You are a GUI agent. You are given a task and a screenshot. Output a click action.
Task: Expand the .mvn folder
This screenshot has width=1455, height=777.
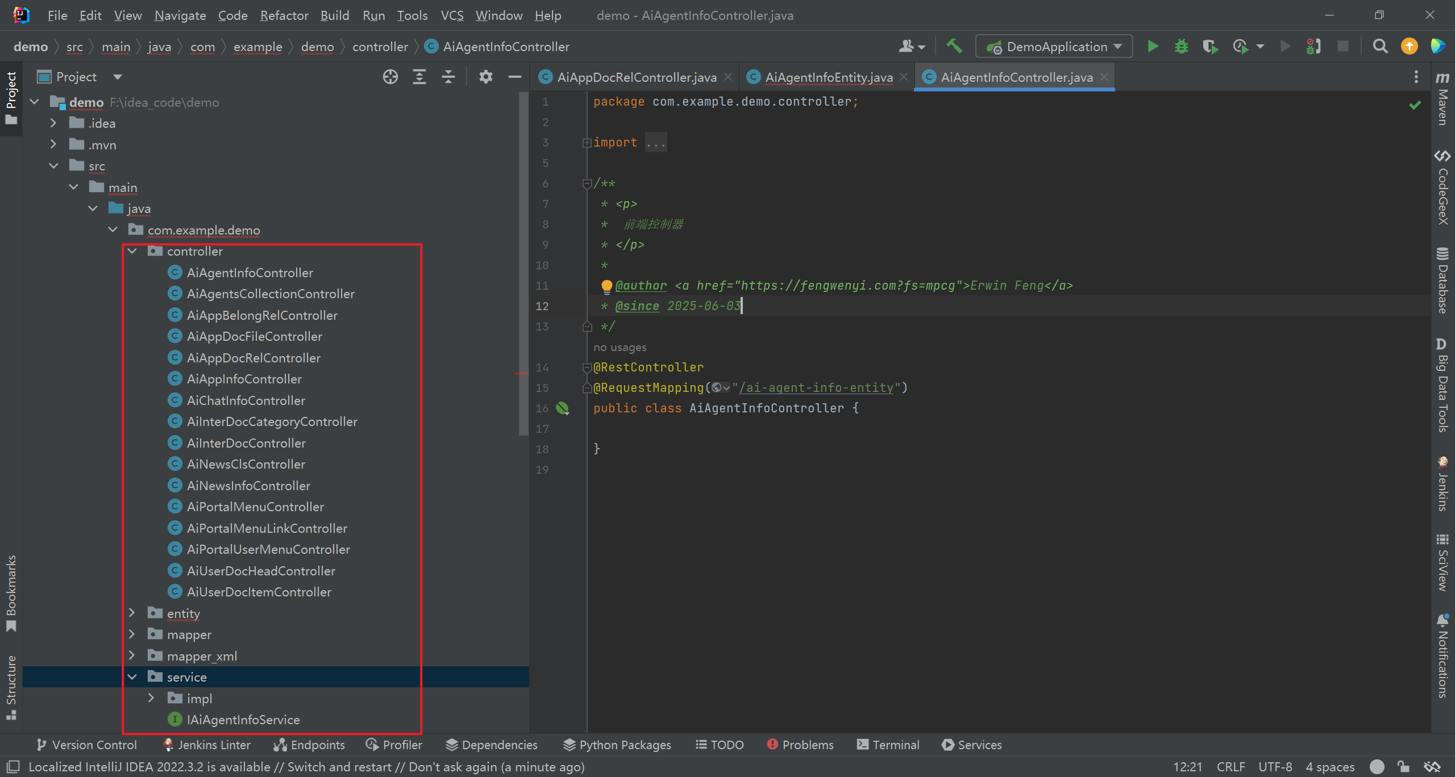[53, 144]
